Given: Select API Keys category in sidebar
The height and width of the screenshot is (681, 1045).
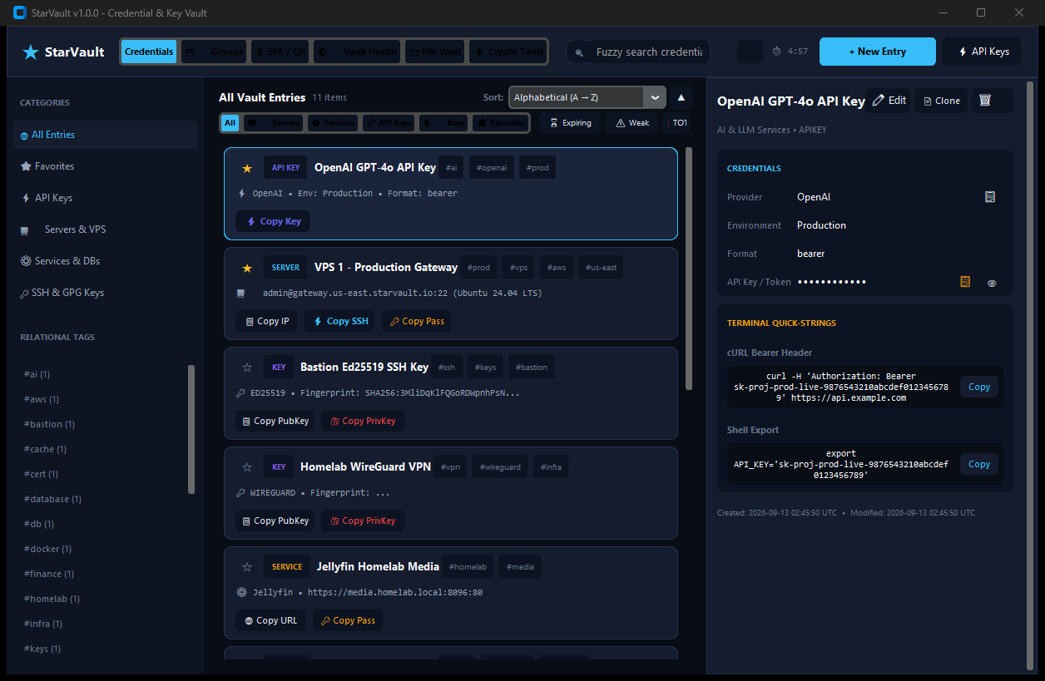Looking at the screenshot, I should (x=106, y=198).
